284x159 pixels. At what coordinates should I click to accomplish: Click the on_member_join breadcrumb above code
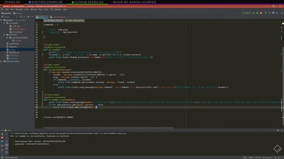[53, 20]
